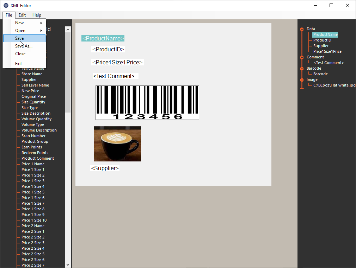Click the <Test Comment> element on canvas
Image resolution: width=356 pixels, height=268 pixels.
(115, 76)
